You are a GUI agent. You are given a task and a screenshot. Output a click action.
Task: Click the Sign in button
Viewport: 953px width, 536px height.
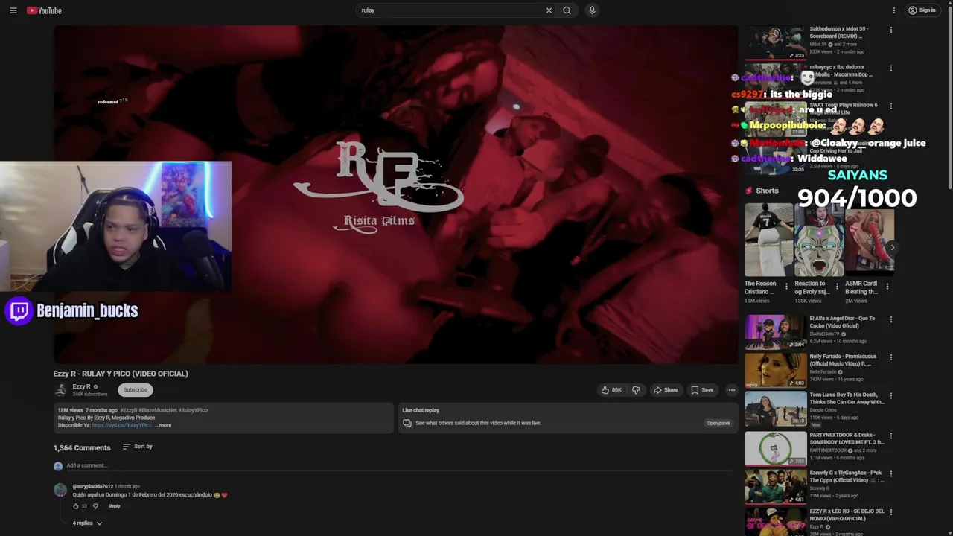[x=922, y=10]
